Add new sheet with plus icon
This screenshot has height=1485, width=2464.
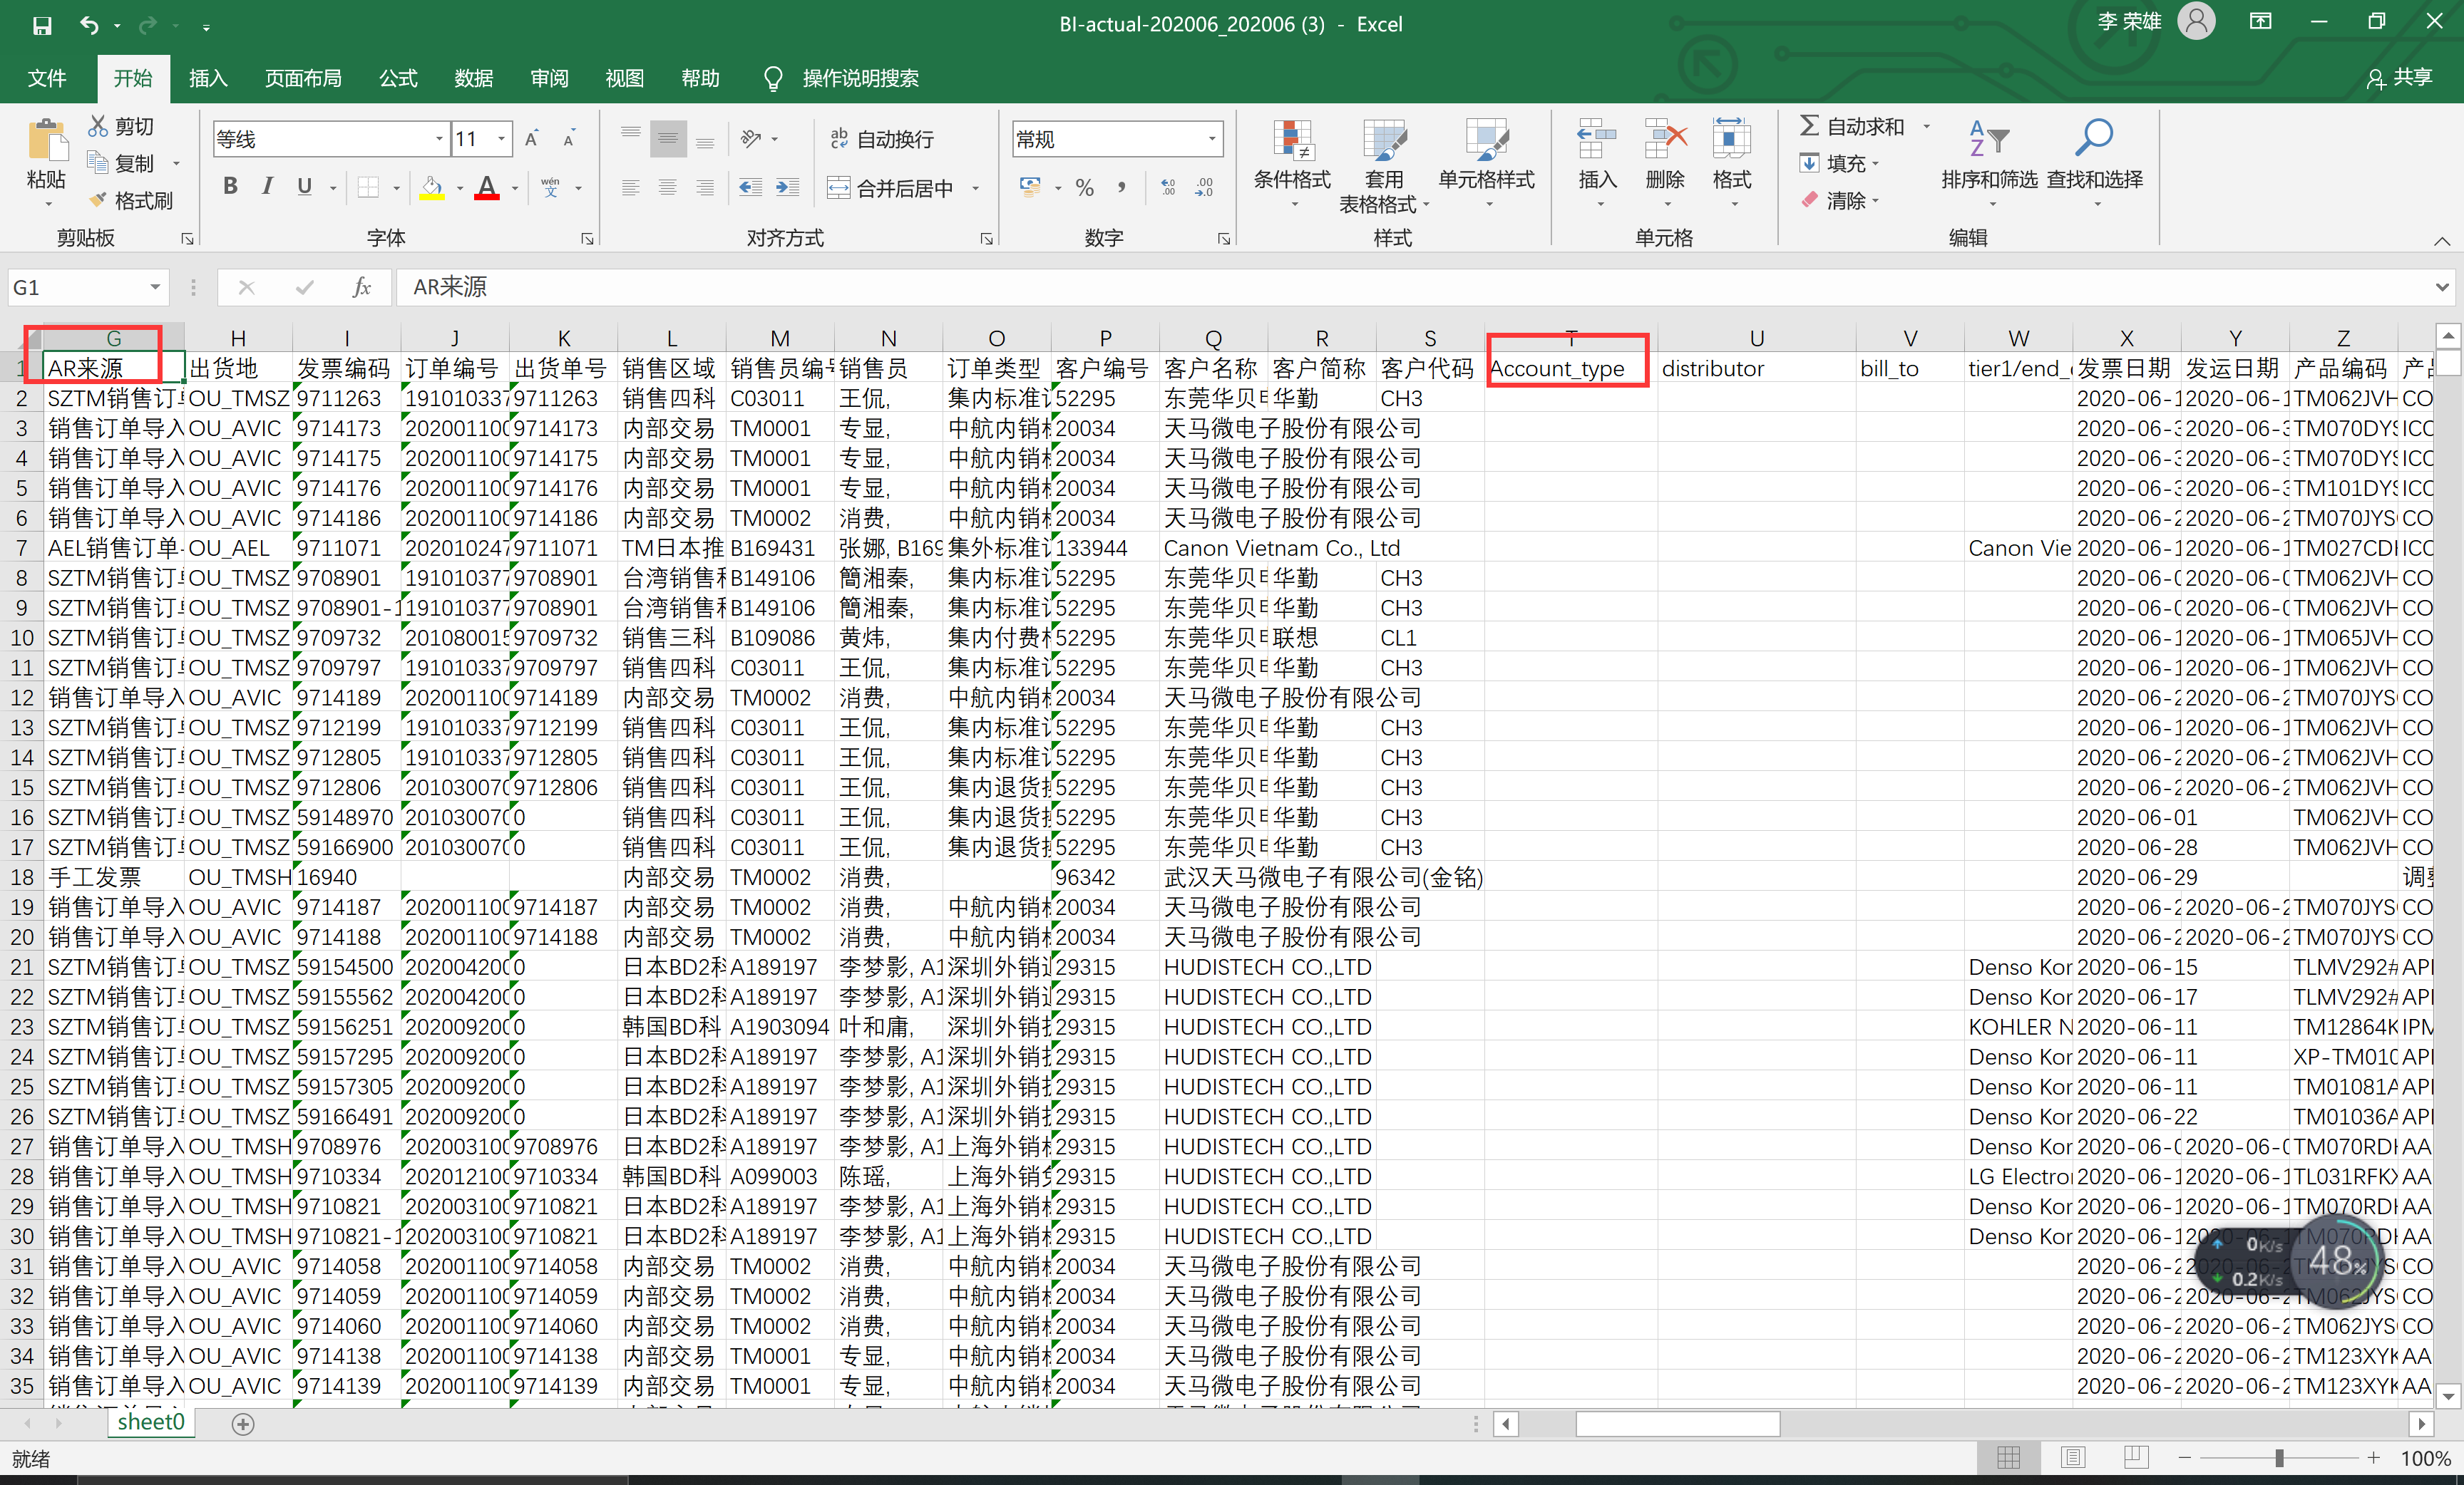tap(243, 1424)
